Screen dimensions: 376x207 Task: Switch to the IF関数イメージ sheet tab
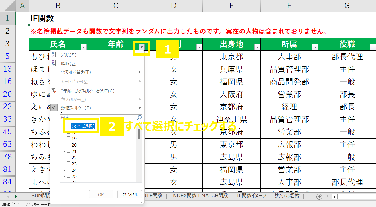(x=251, y=196)
